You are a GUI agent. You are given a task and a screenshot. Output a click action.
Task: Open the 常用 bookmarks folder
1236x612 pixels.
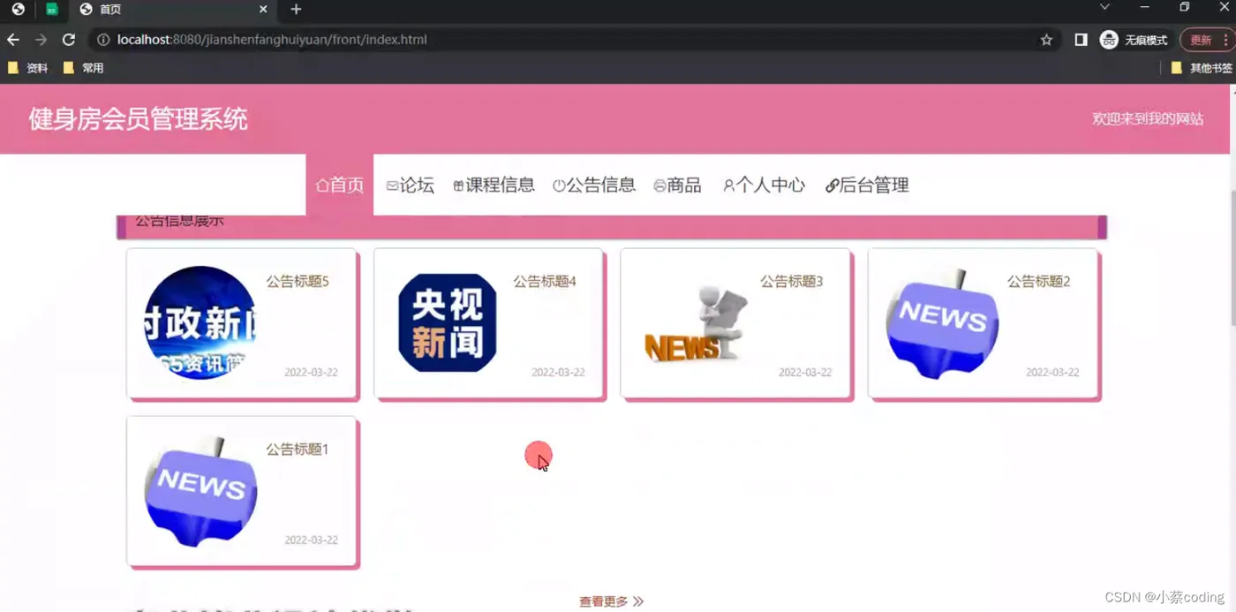pos(84,68)
